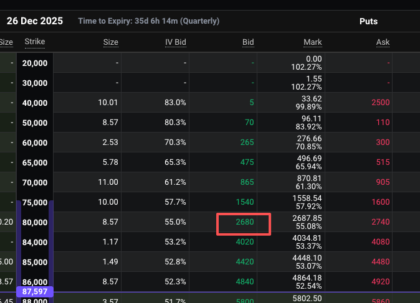This screenshot has width=420, height=303.
Task: Select the 40,000 strike row
Action: pos(35,103)
